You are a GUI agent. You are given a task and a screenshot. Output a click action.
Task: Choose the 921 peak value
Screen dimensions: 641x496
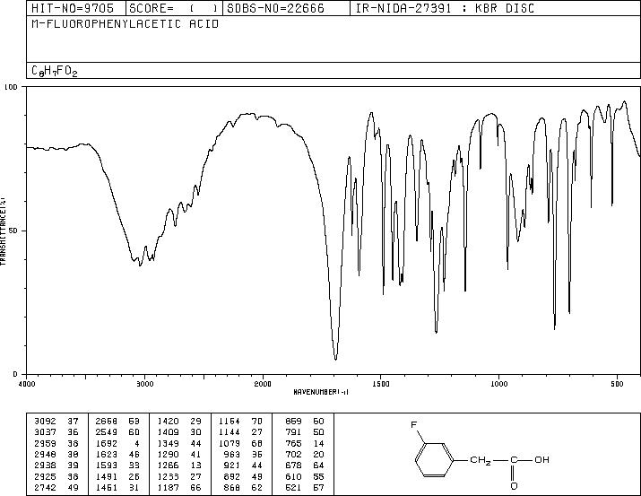pos(232,466)
